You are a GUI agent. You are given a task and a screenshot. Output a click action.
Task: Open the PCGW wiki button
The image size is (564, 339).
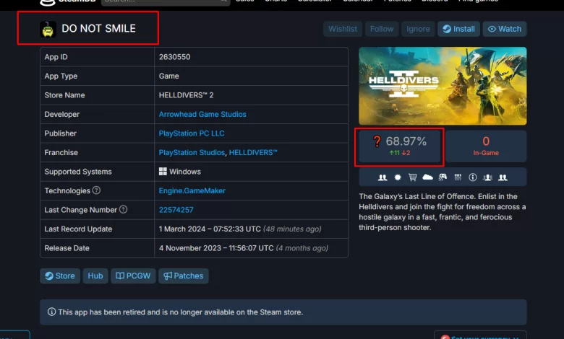pyautogui.click(x=133, y=276)
